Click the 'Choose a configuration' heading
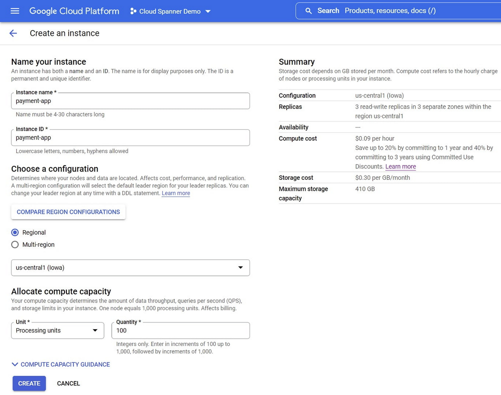The height and width of the screenshot is (395, 501). tap(55, 169)
